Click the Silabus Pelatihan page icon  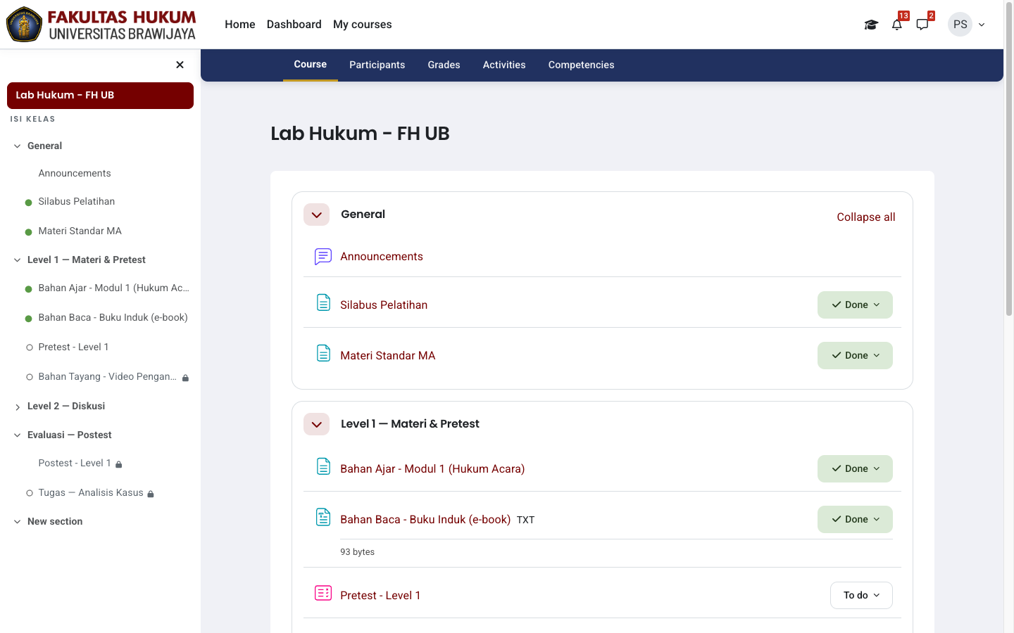tap(323, 303)
